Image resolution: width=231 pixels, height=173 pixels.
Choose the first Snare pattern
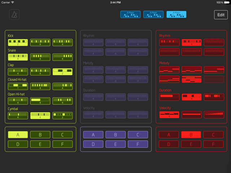pos(18,57)
